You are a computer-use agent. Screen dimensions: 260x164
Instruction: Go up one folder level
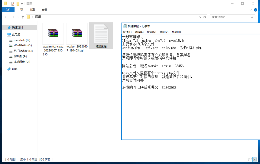[23, 17]
